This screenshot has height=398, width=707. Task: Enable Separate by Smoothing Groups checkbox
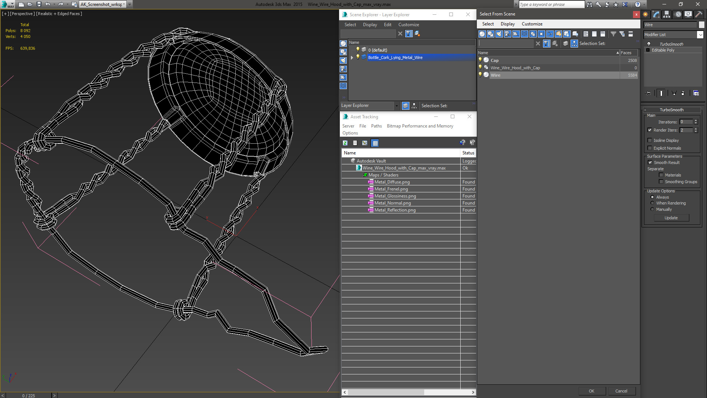661,182
